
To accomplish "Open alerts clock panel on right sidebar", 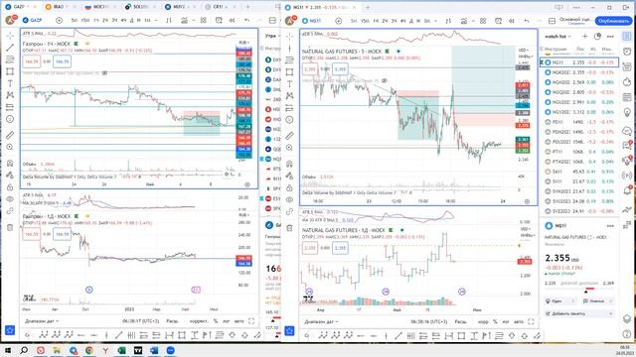I will [x=627, y=52].
